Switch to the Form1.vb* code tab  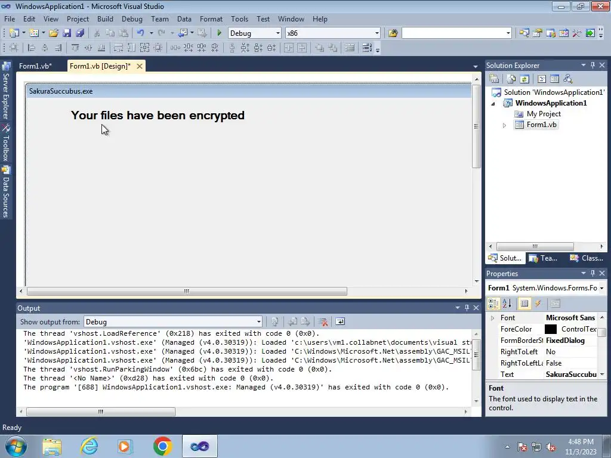coord(35,66)
